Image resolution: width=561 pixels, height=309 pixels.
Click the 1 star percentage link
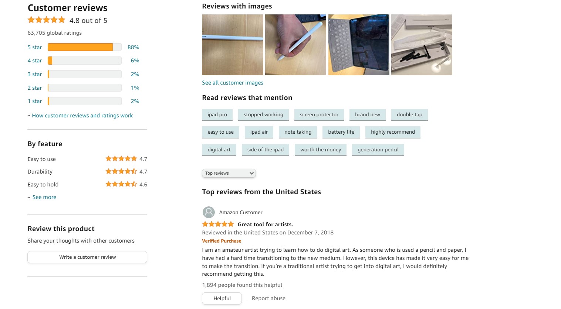135,101
